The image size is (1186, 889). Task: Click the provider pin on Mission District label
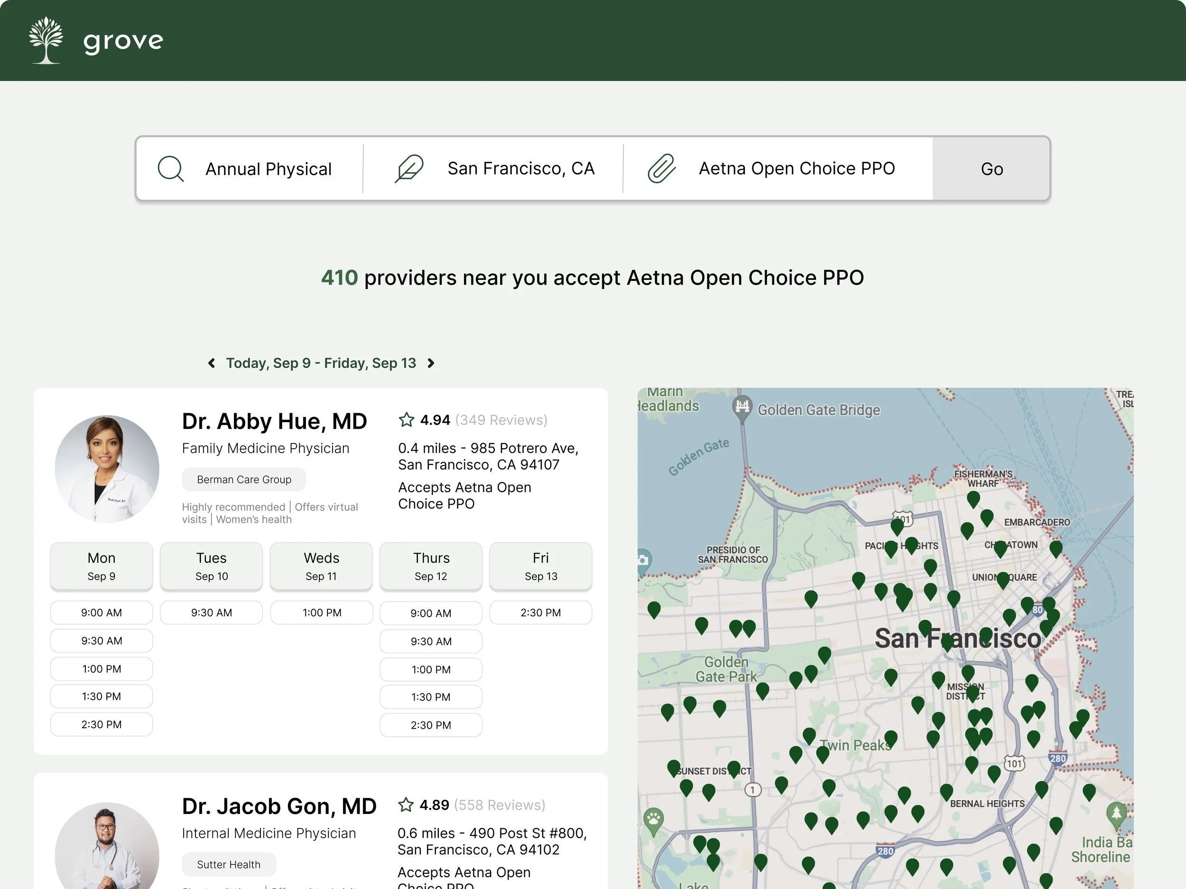click(973, 694)
